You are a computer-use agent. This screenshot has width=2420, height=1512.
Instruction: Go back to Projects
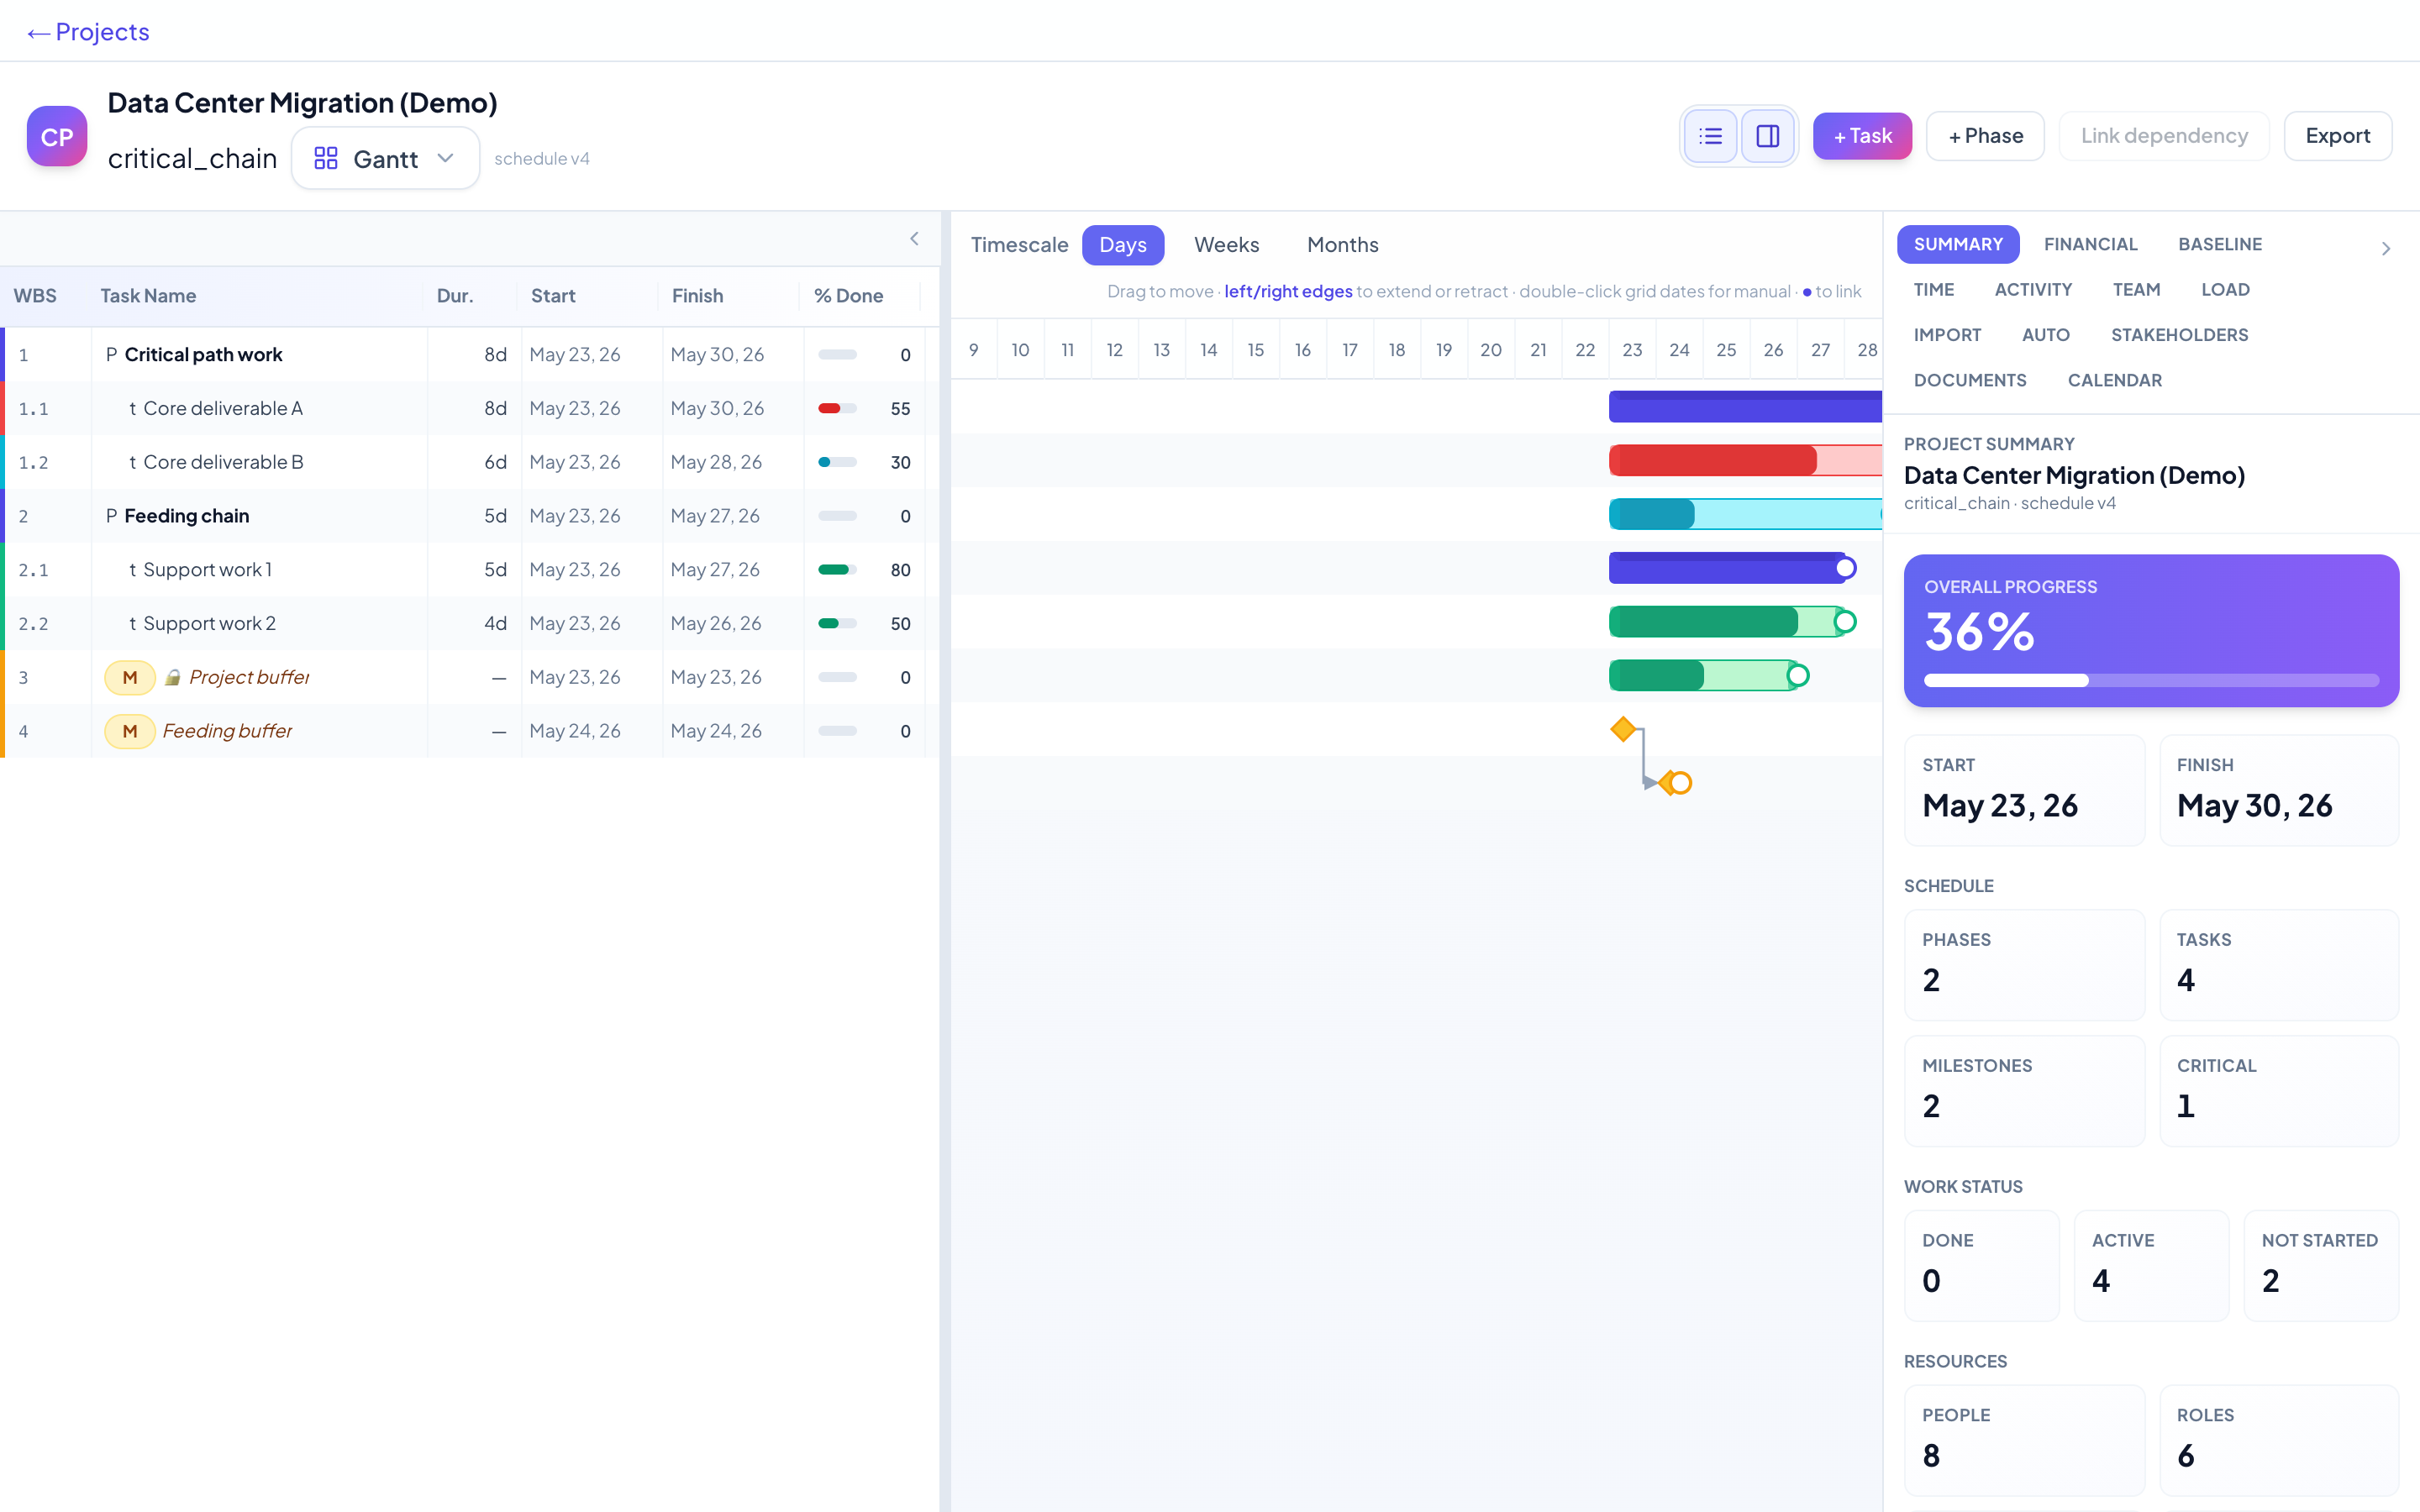pyautogui.click(x=88, y=32)
